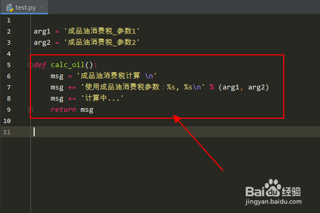This screenshot has height=213, width=320.
Task: Select the test.py editor tab
Action: [x=24, y=7]
